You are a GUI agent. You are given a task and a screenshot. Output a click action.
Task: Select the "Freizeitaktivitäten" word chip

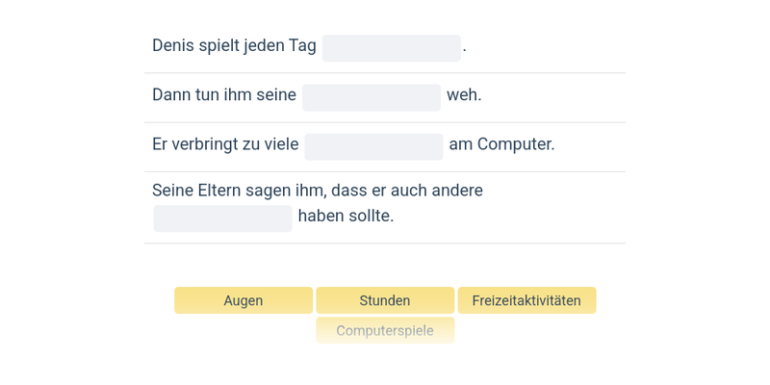point(526,300)
